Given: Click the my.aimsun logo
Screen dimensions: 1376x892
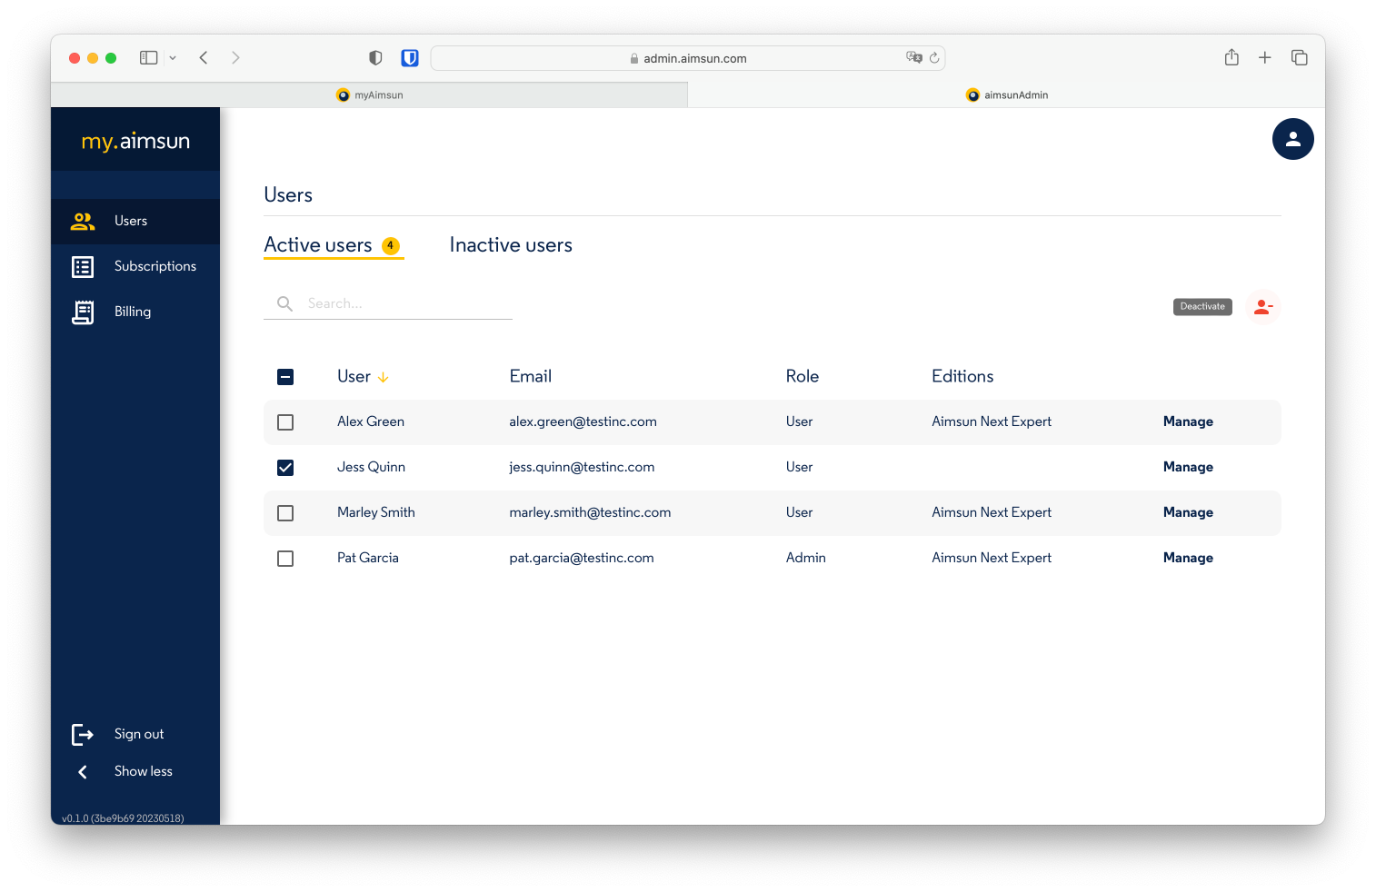Looking at the screenshot, I should tap(135, 141).
